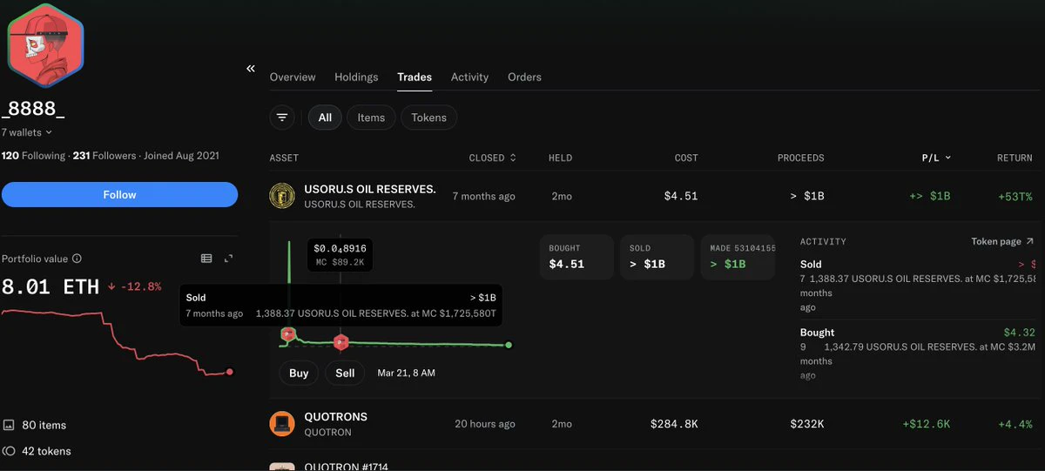The image size is (1045, 471).
Task: Click the 42 tokens coin icon
Action: pos(9,451)
